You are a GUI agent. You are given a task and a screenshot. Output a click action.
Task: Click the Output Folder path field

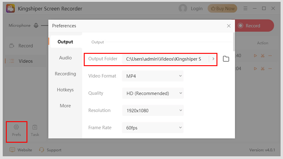click(x=165, y=59)
